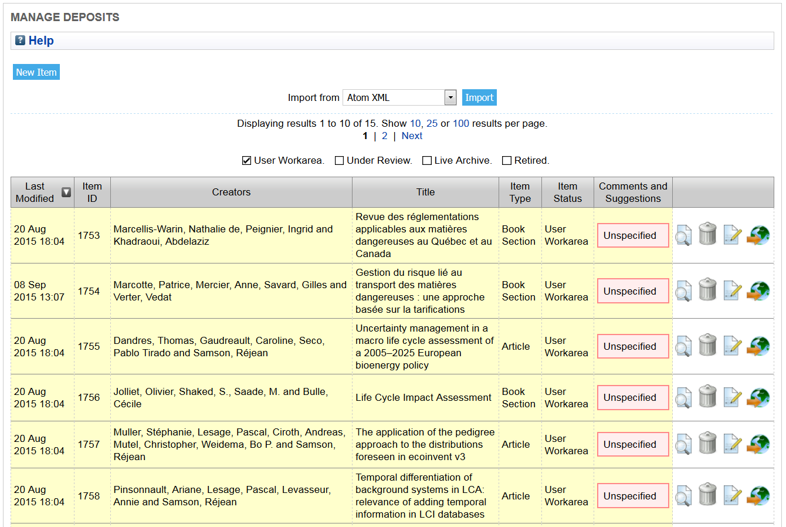This screenshot has height=527, width=786.
Task: View item 1754 details icon
Action: pyautogui.click(x=683, y=291)
